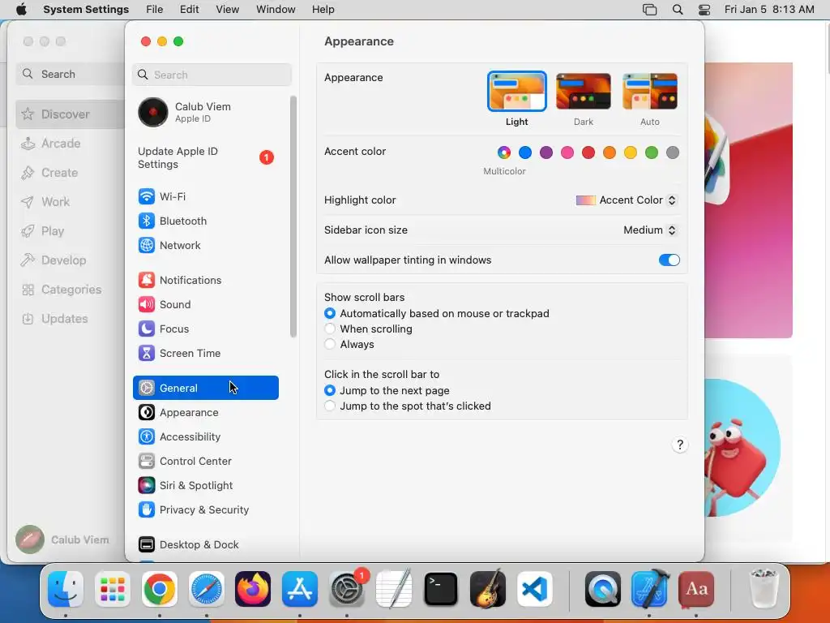Click the help question mark button
The image size is (830, 623).
tap(680, 445)
